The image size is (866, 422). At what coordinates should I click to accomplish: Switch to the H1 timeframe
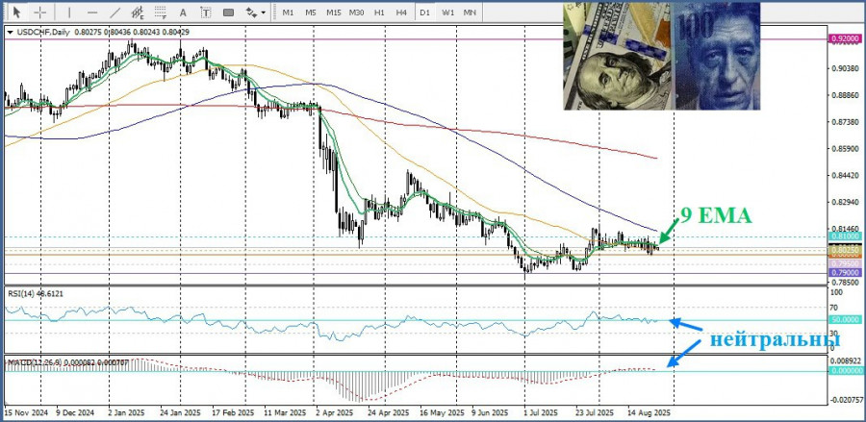point(379,12)
